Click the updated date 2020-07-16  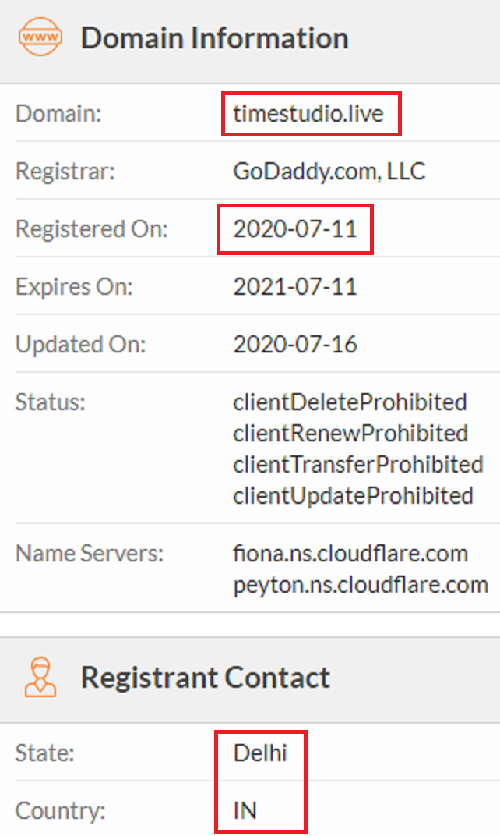coord(295,344)
